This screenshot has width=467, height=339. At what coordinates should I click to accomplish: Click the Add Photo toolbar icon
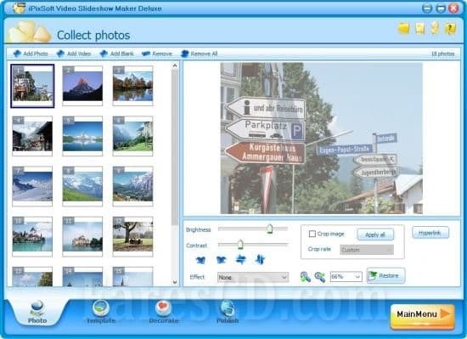pyautogui.click(x=17, y=54)
